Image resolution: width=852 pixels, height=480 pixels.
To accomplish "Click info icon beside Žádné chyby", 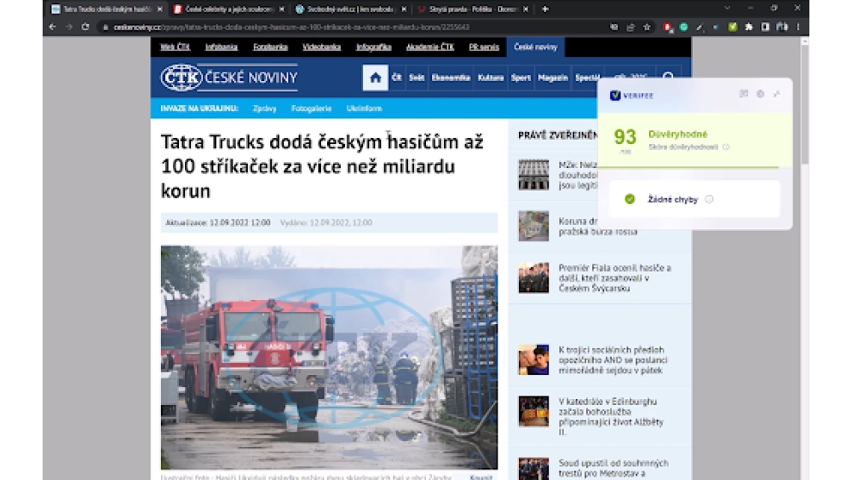I will pyautogui.click(x=709, y=200).
